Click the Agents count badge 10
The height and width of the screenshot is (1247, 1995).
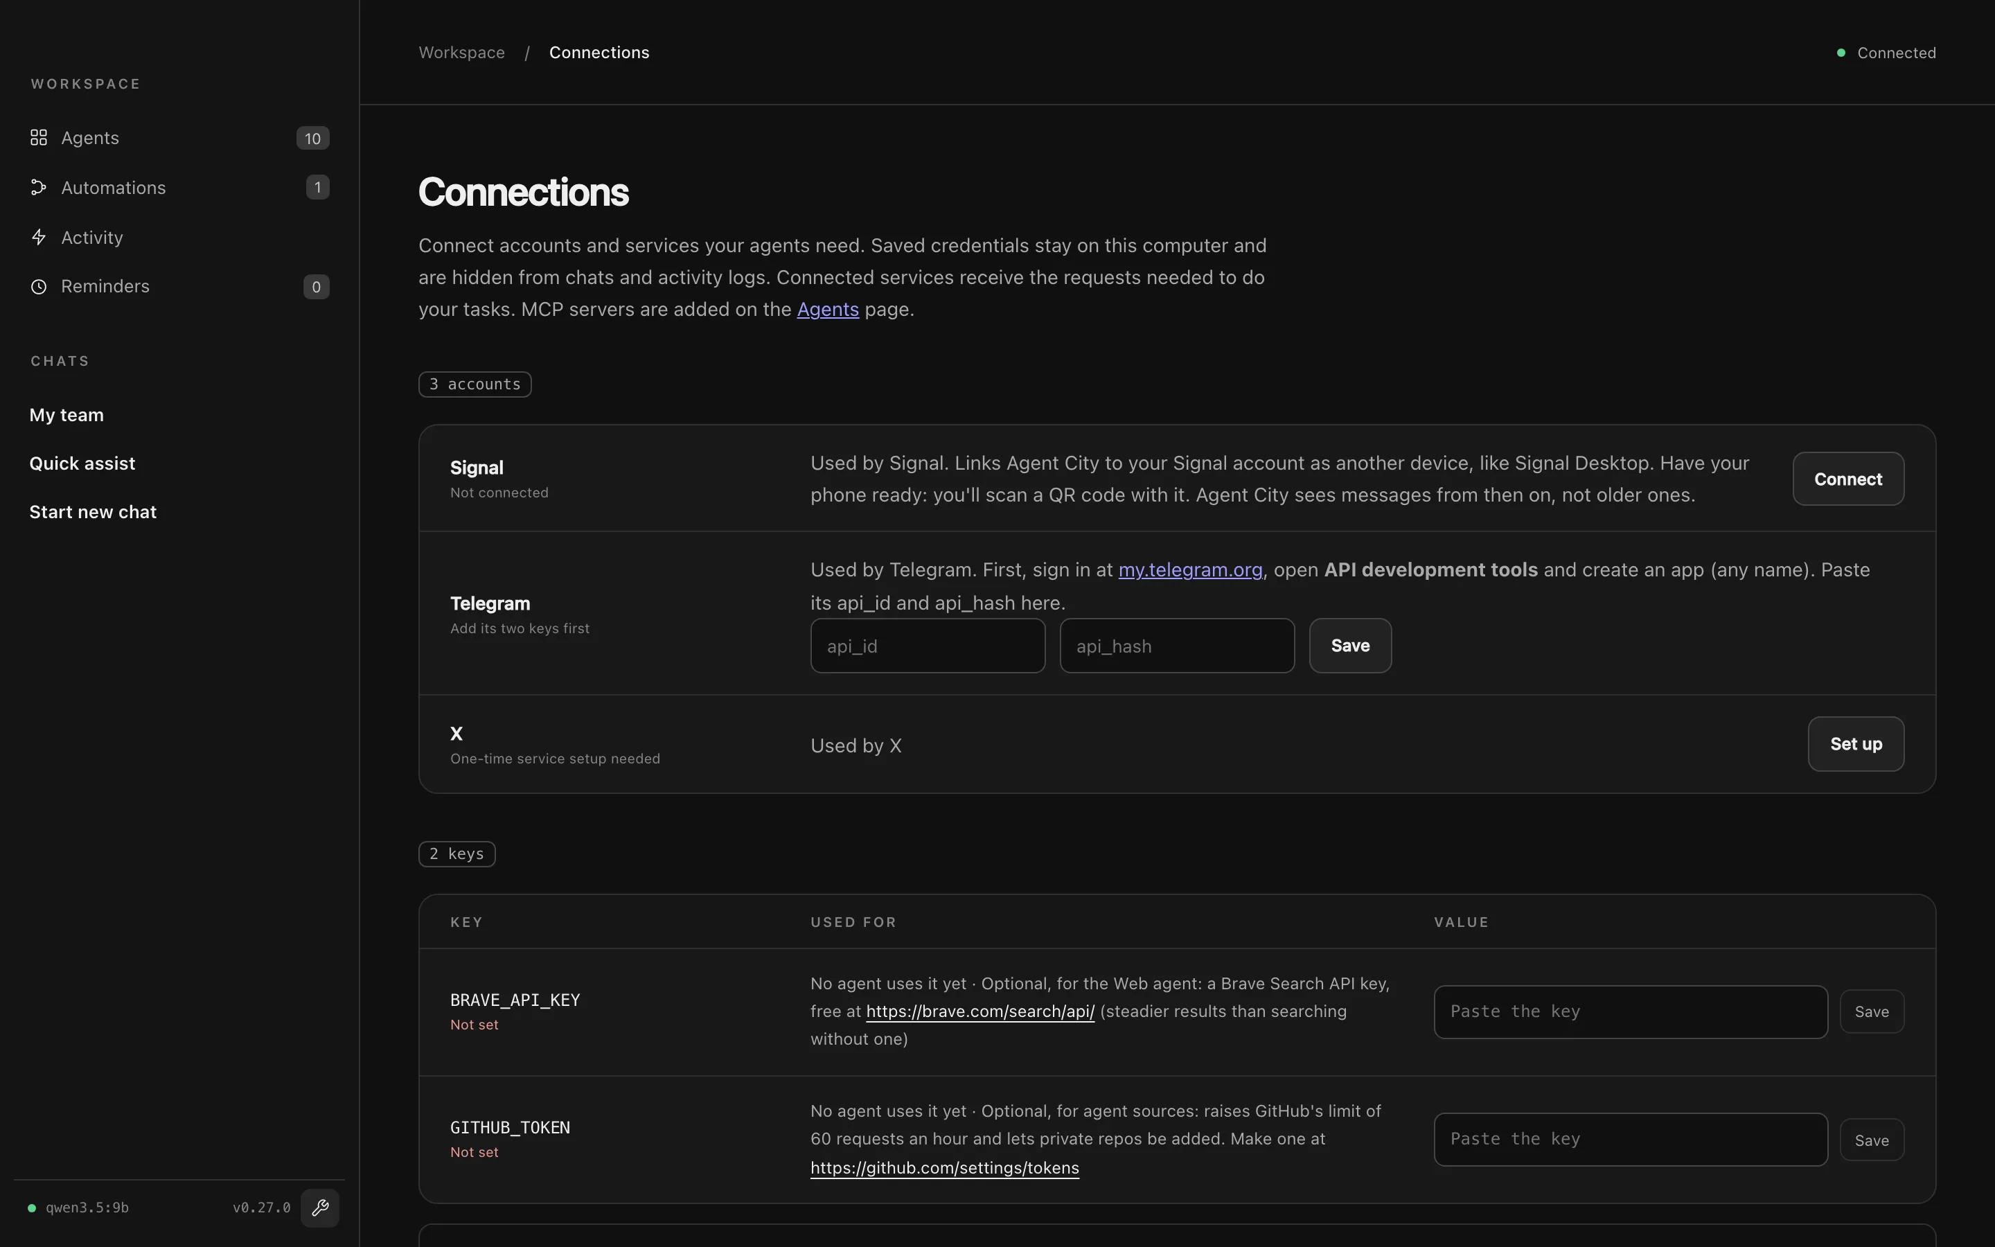click(x=312, y=138)
